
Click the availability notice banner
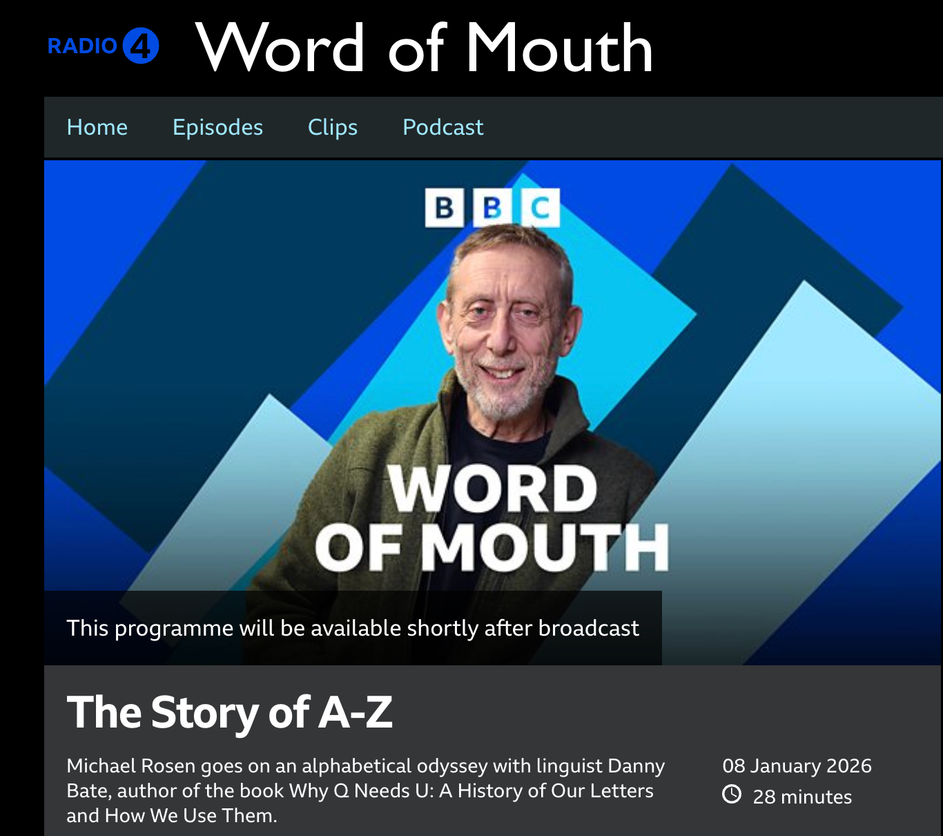[x=353, y=628]
